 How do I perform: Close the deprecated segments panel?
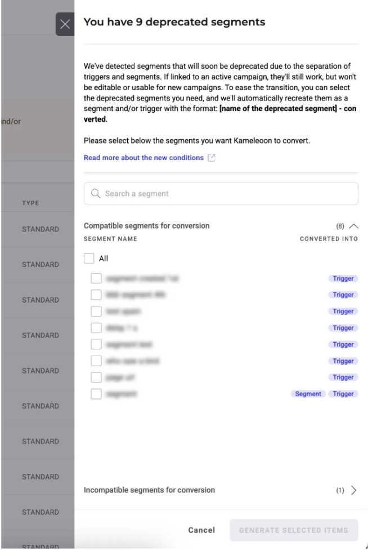pyautogui.click(x=65, y=24)
